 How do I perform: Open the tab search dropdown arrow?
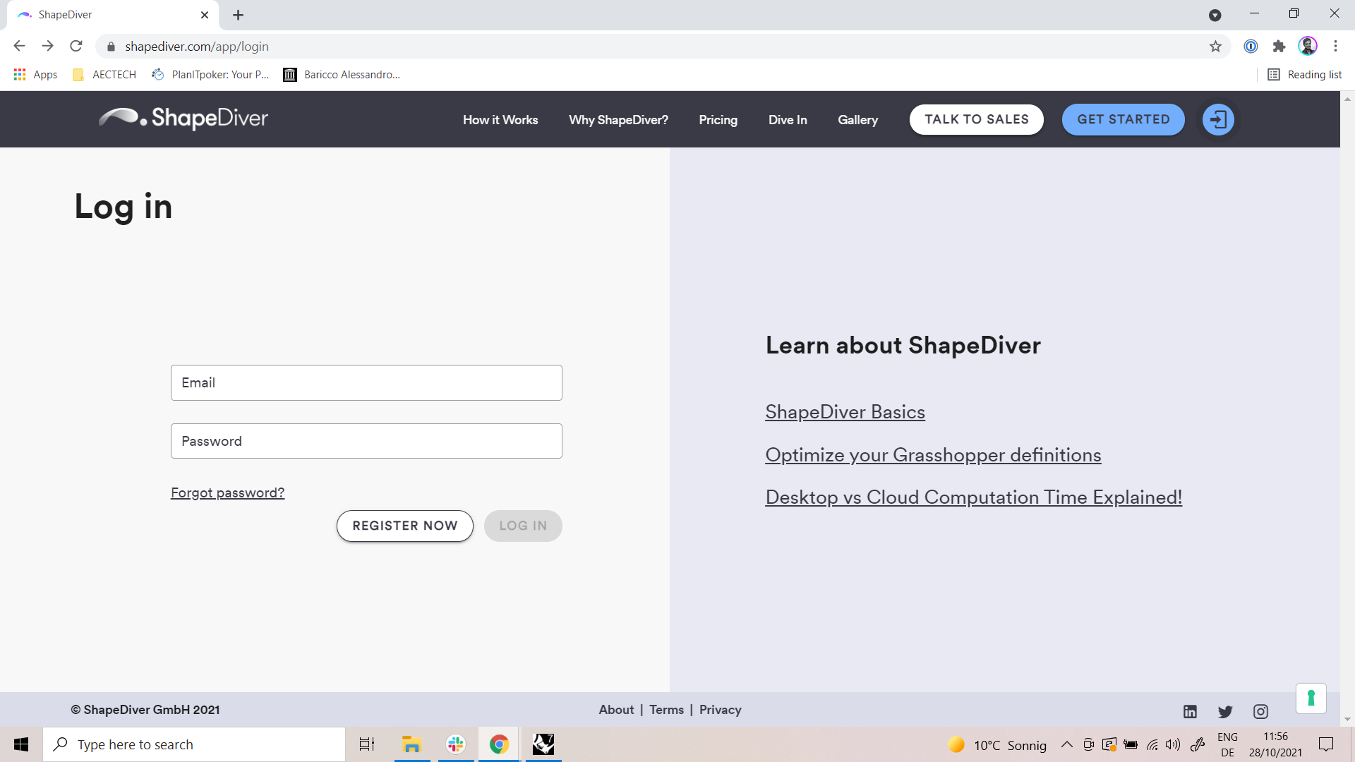1215,15
